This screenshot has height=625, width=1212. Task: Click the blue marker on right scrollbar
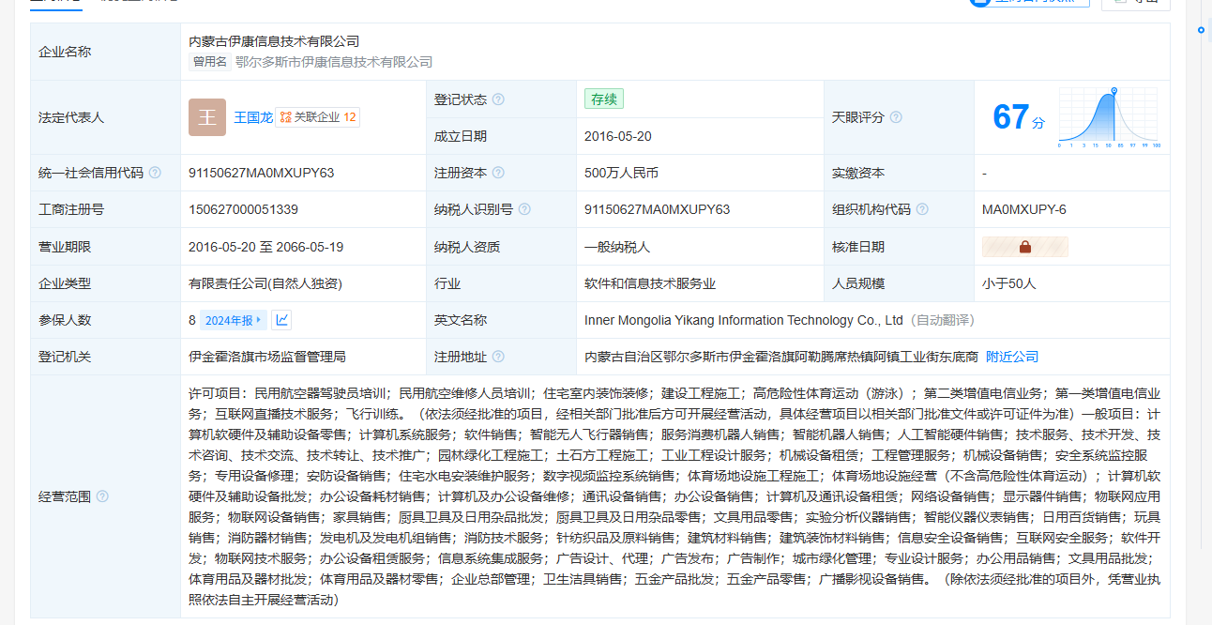1201,30
